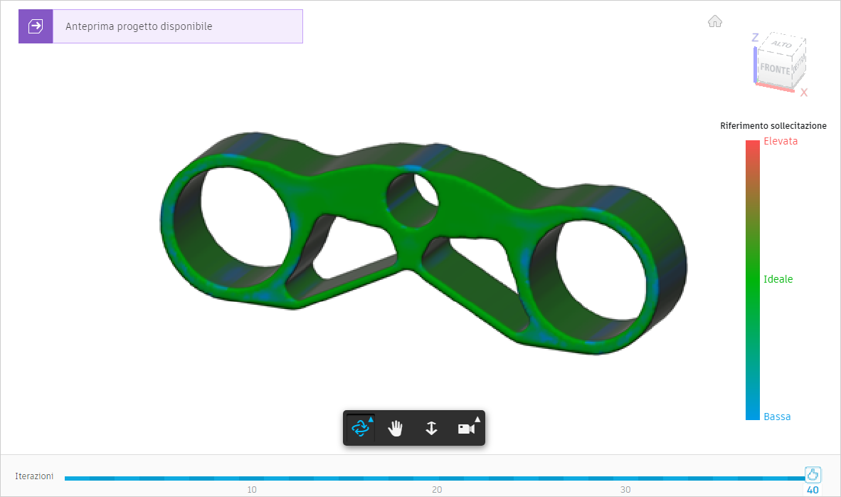
Task: Click the 'Elevata' legend label
Action: point(781,141)
